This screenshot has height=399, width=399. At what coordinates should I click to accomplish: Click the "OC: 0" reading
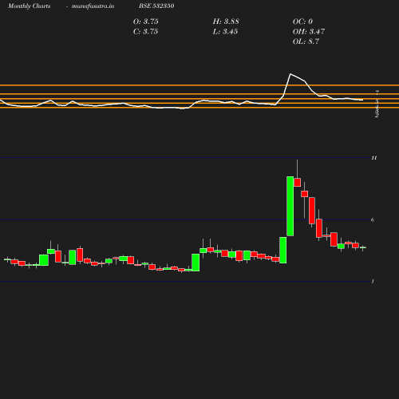pos(302,22)
